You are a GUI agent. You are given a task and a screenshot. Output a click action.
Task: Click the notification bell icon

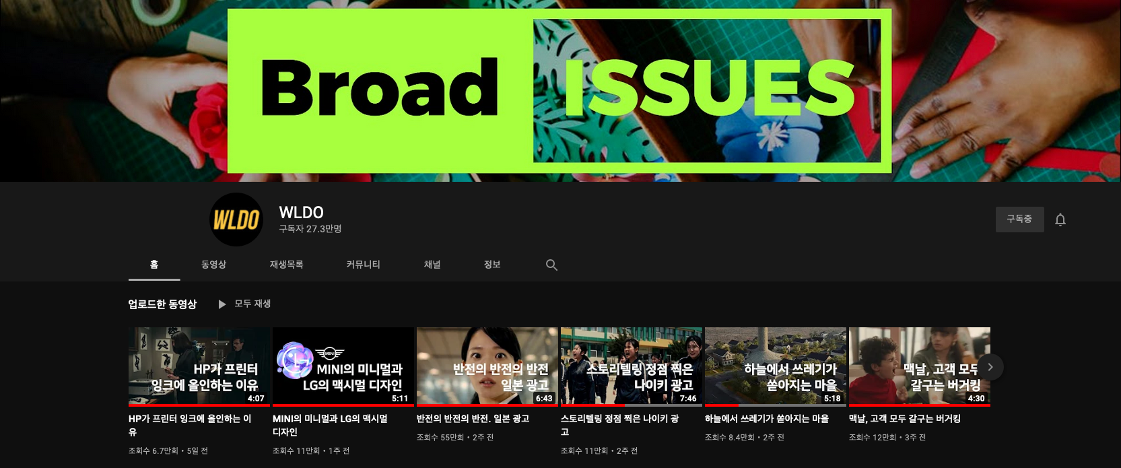1060,220
